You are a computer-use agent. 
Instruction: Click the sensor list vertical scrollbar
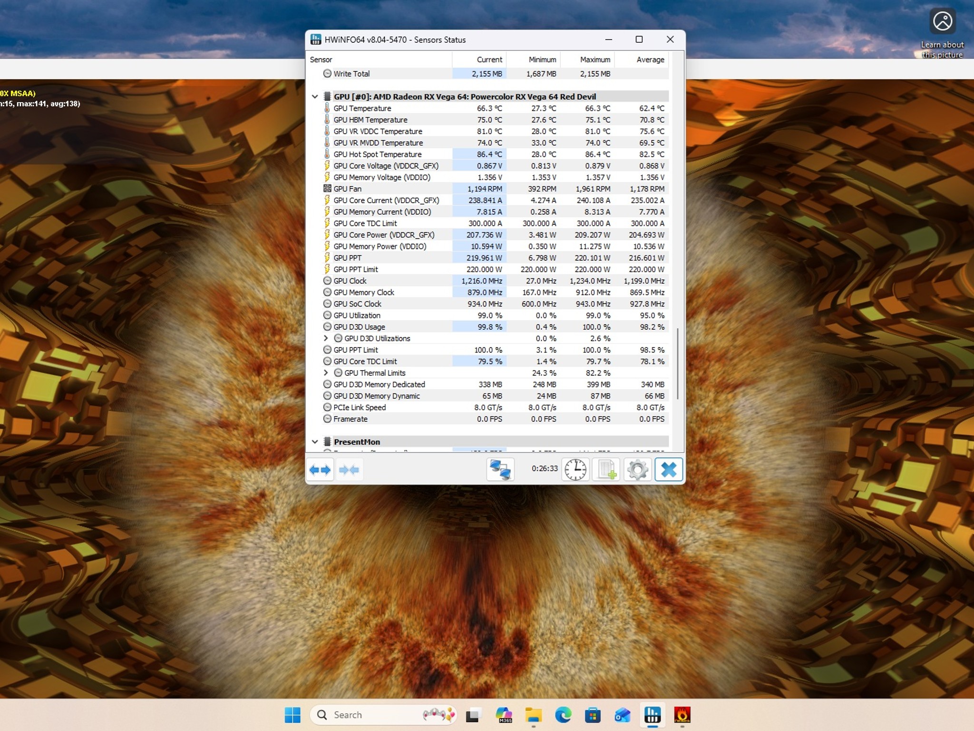click(677, 364)
